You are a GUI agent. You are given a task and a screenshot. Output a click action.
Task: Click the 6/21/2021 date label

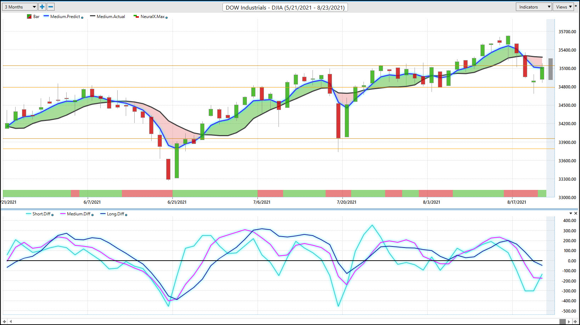(x=177, y=202)
